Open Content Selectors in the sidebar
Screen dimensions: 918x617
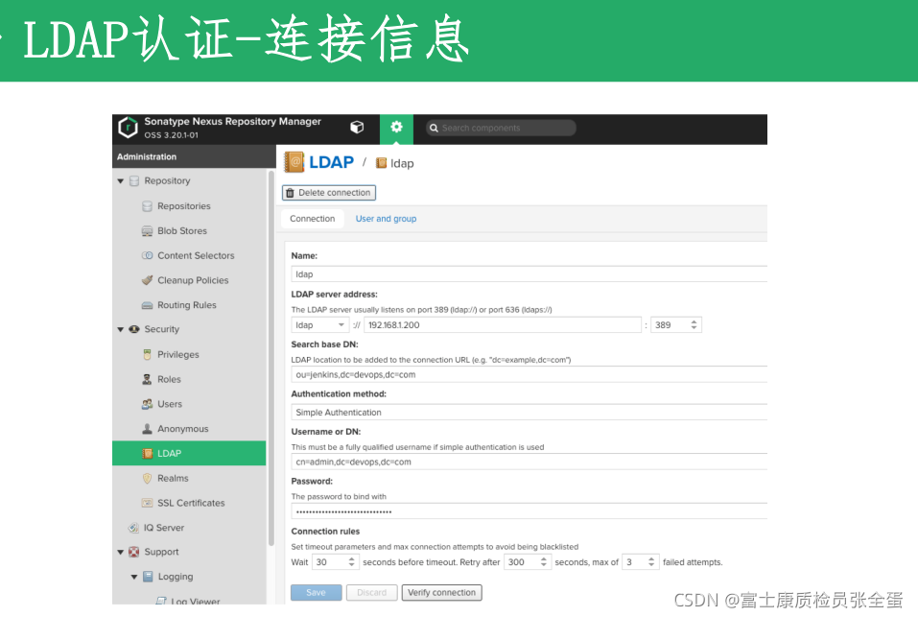(196, 255)
